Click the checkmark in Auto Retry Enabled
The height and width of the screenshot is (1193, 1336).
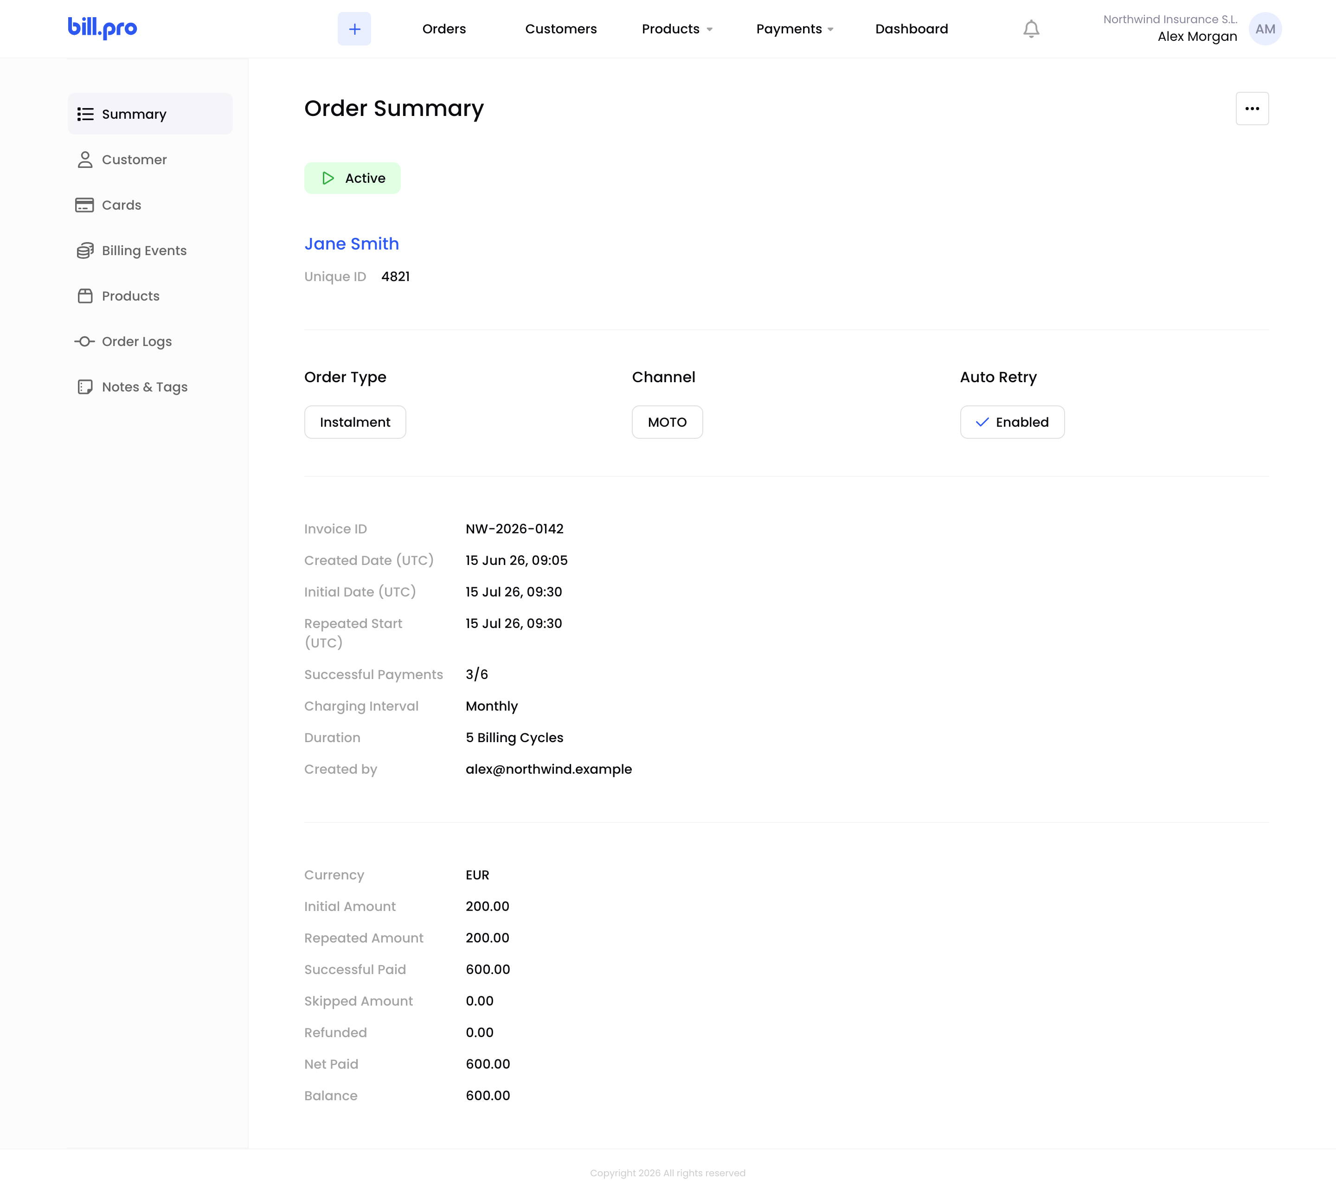coord(982,422)
